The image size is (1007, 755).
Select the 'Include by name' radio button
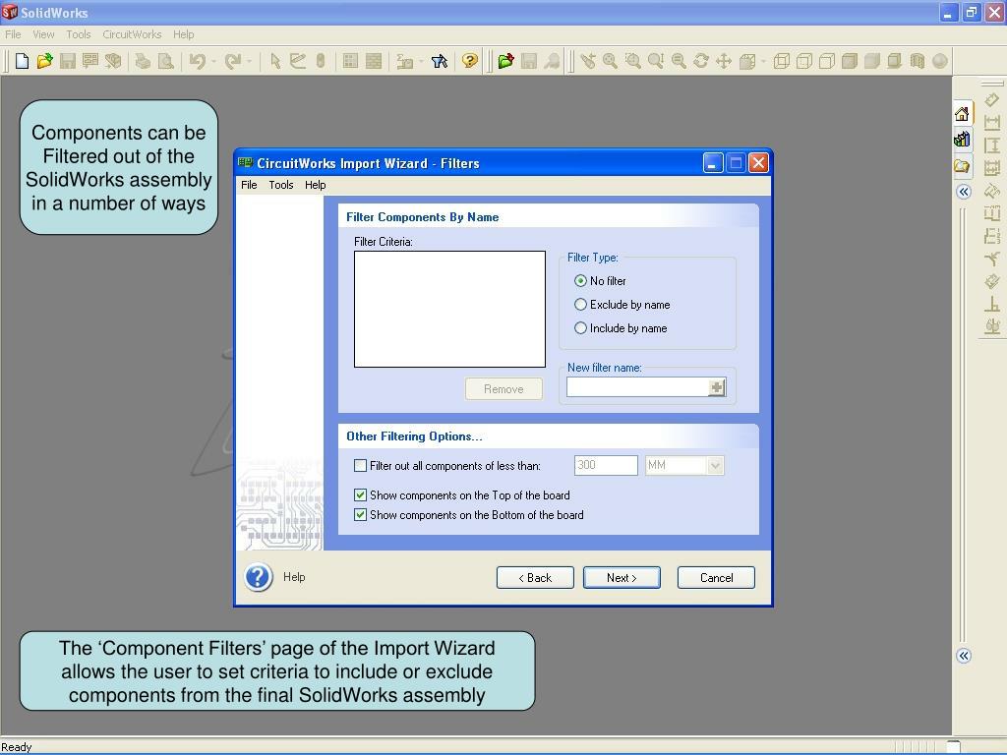(x=580, y=328)
